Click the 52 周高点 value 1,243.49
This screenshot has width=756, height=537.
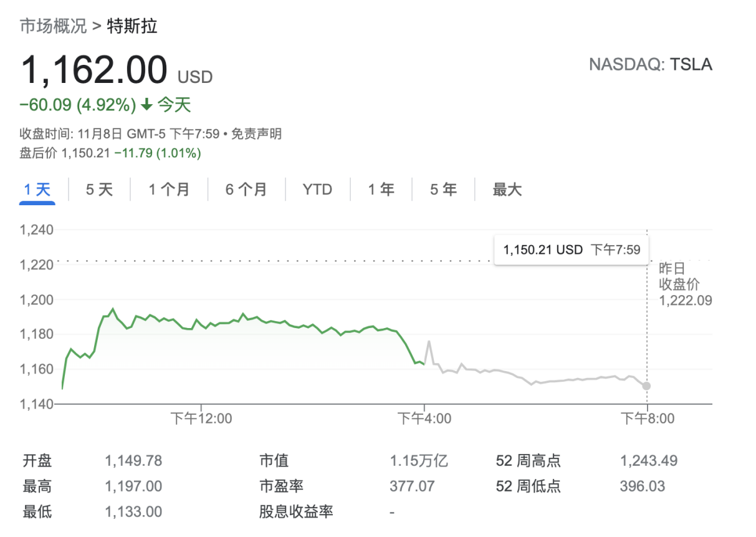[648, 461]
